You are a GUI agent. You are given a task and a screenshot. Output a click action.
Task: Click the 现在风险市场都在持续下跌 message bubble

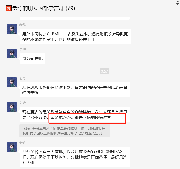tap(75, 90)
